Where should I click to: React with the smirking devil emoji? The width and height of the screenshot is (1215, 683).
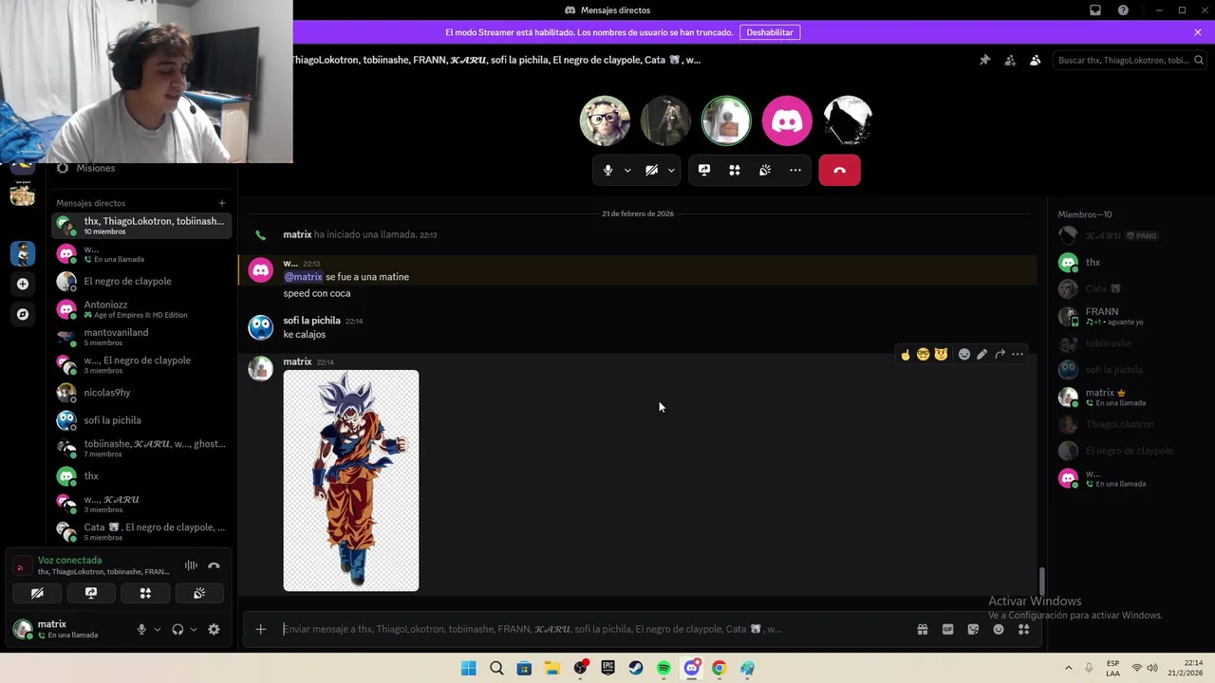click(941, 354)
